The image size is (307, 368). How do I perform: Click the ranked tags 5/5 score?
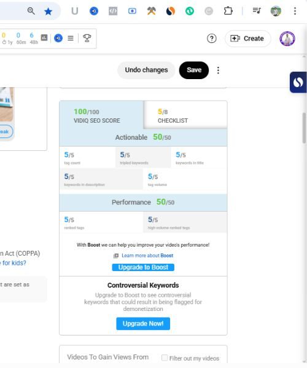(101, 223)
